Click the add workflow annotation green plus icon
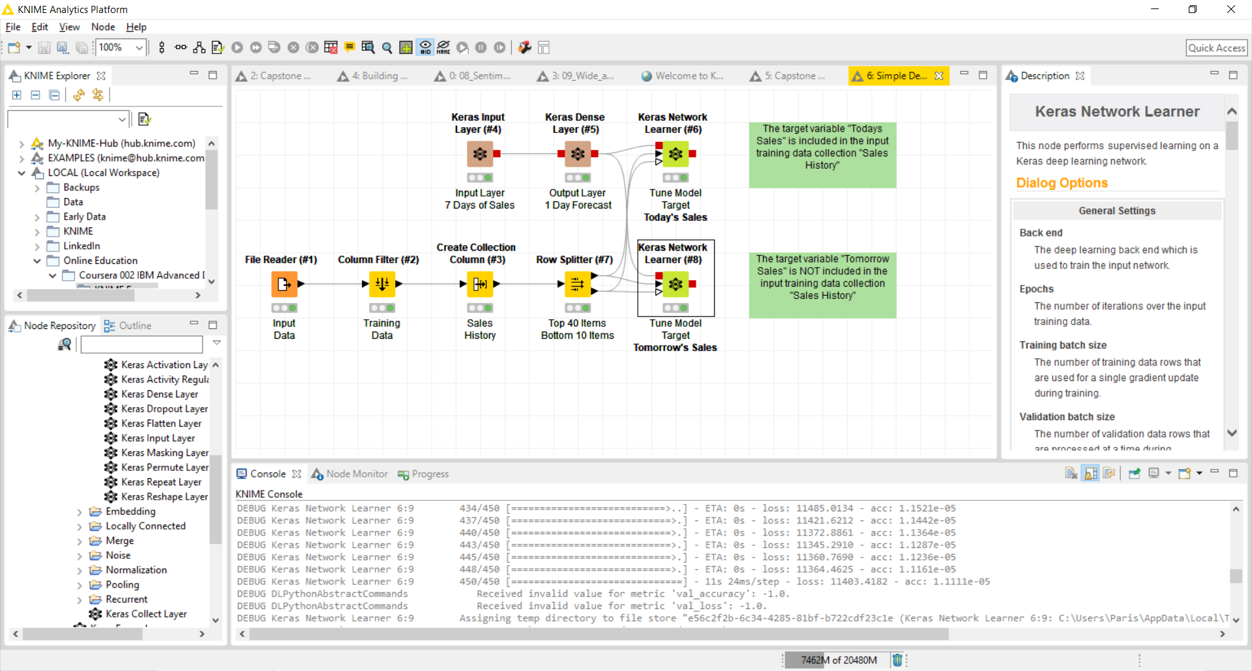Screen dimensions: 1252x671 point(406,48)
